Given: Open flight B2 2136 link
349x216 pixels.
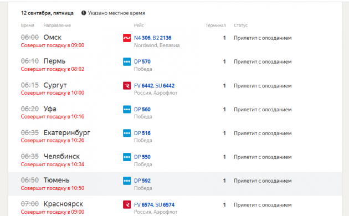Looking at the screenshot, I should click(x=162, y=38).
